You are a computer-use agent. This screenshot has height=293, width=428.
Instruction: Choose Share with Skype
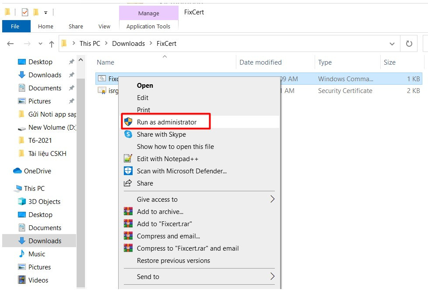pos(161,134)
